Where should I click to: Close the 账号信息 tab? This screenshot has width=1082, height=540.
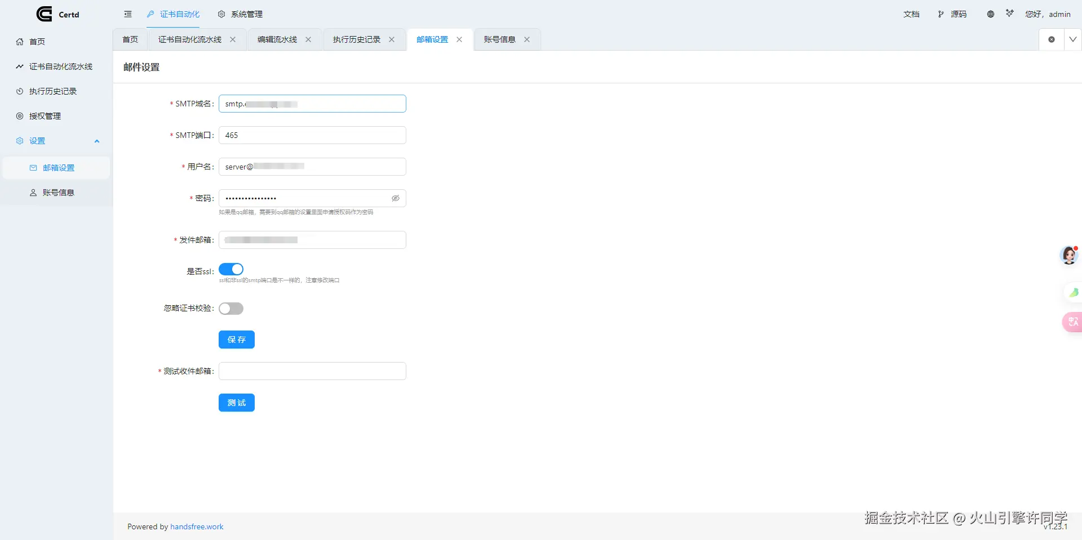point(527,39)
